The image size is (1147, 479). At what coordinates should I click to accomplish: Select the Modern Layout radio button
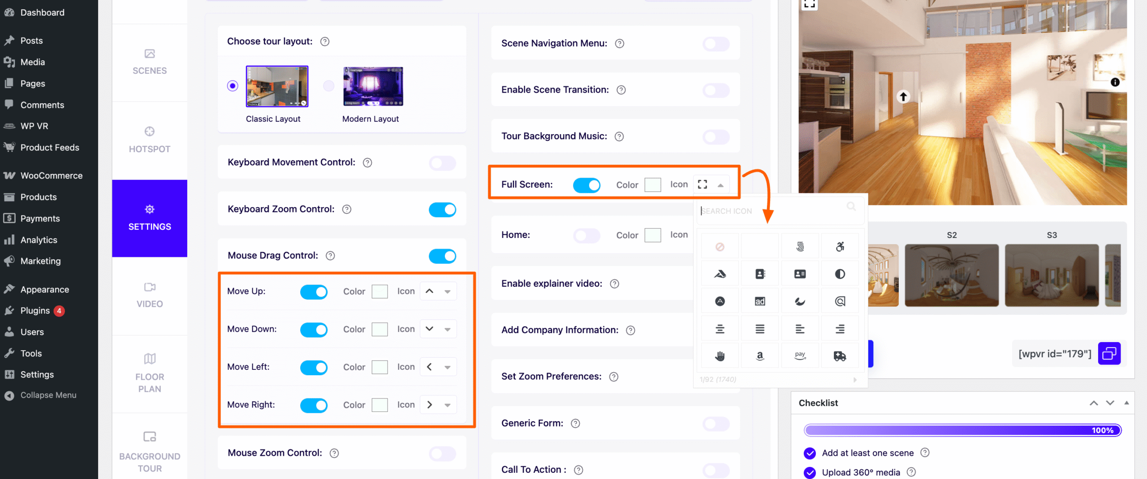point(329,86)
